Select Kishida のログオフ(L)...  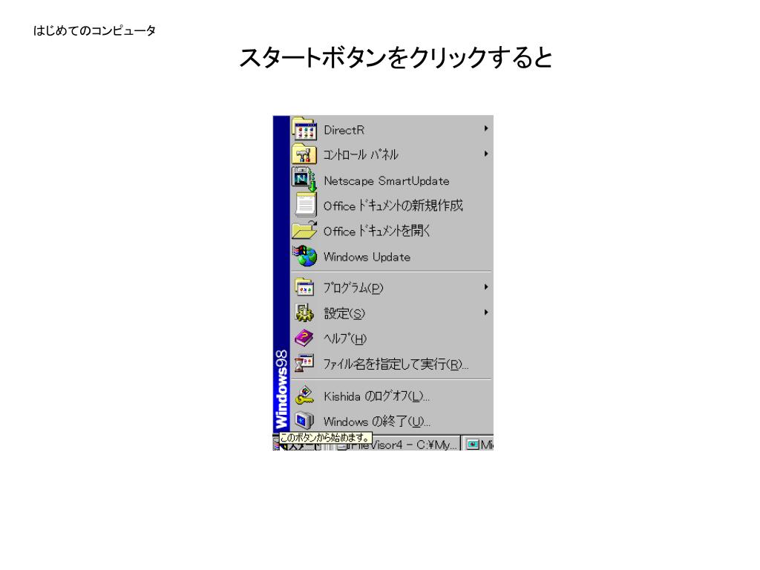[x=392, y=396]
